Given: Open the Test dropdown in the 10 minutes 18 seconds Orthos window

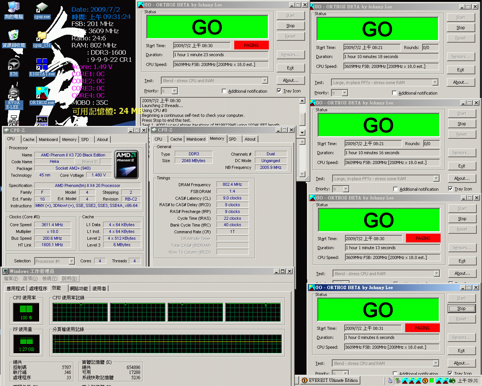Looking at the screenshot, I should tap(435, 83).
